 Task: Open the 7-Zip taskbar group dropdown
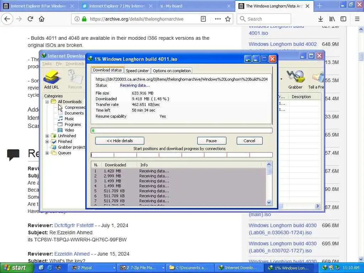coord(163,268)
